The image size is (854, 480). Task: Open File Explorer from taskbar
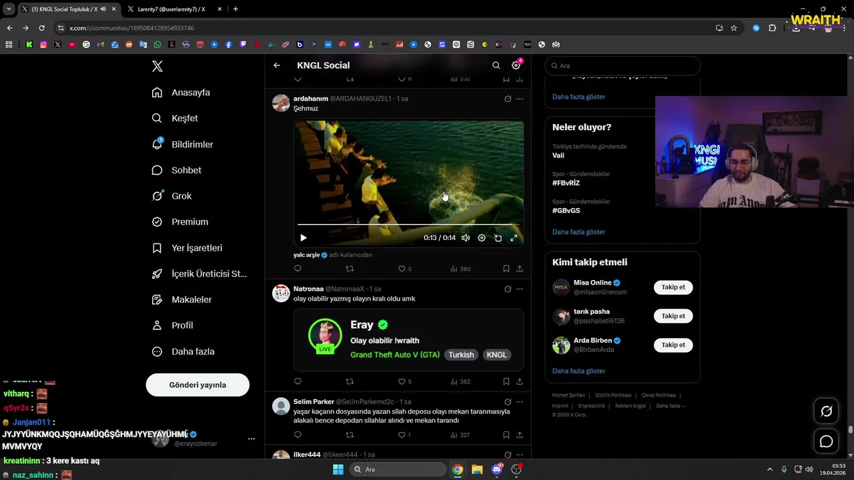(x=477, y=469)
